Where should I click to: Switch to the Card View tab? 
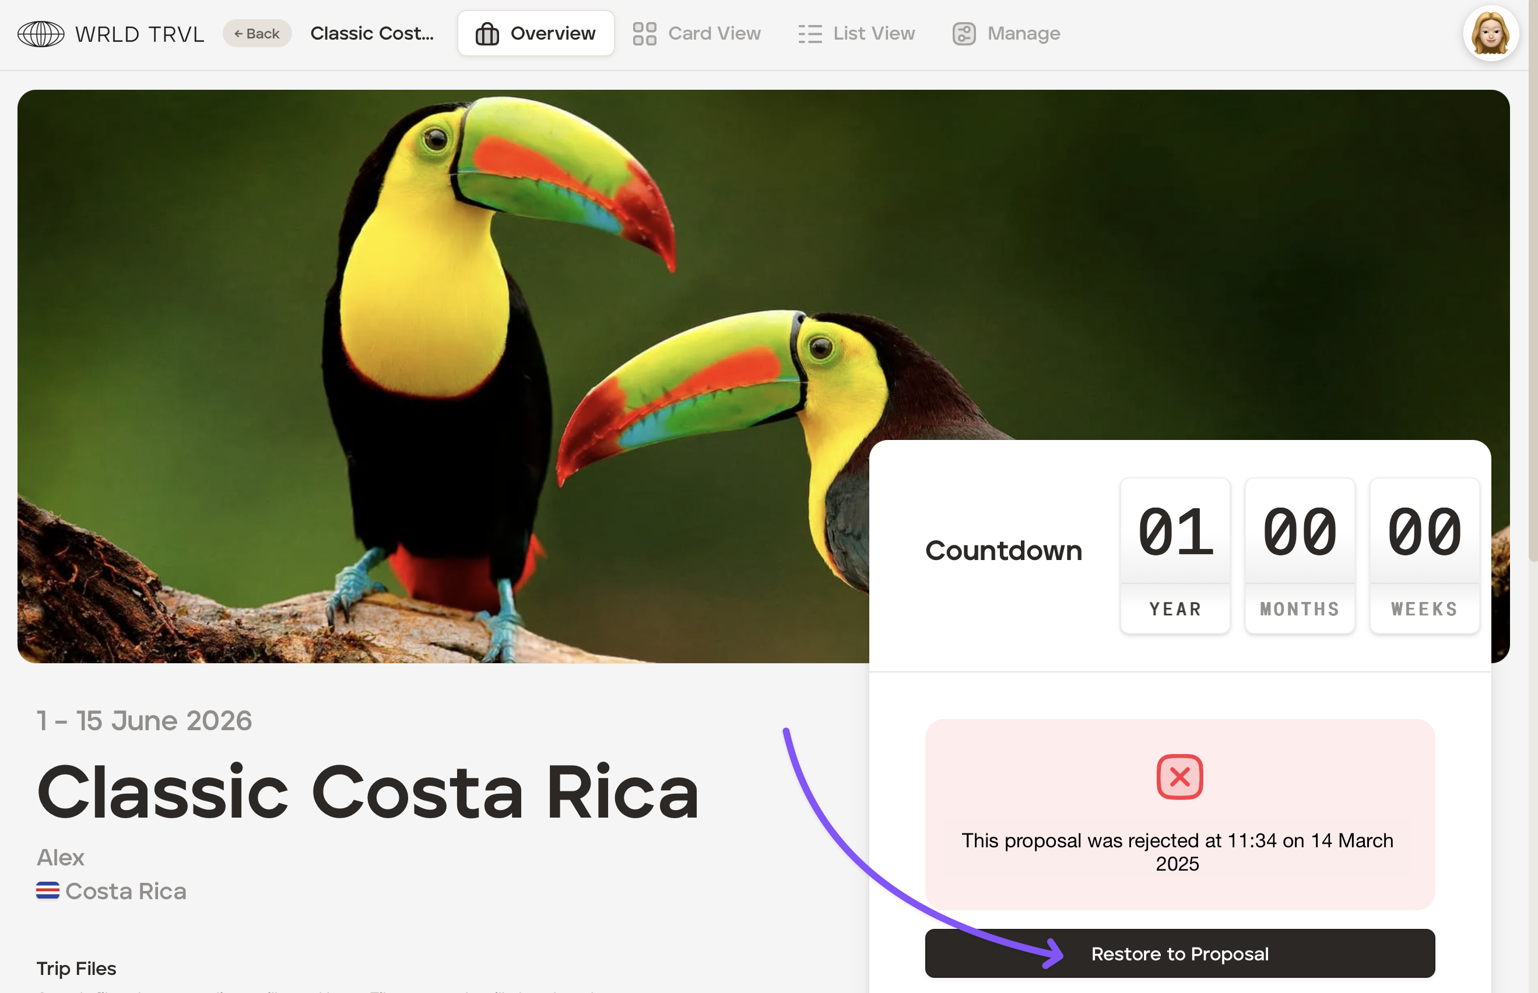click(x=697, y=34)
